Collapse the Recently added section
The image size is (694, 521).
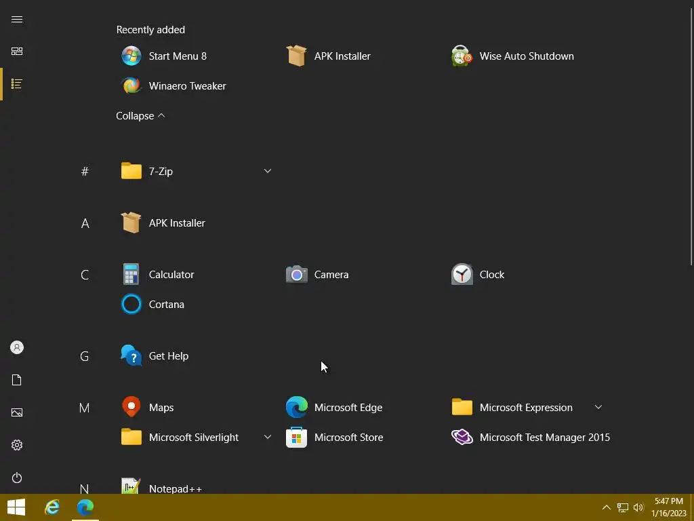coord(140,115)
